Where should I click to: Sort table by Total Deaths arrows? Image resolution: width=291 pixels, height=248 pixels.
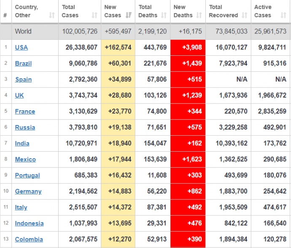pos(164,15)
